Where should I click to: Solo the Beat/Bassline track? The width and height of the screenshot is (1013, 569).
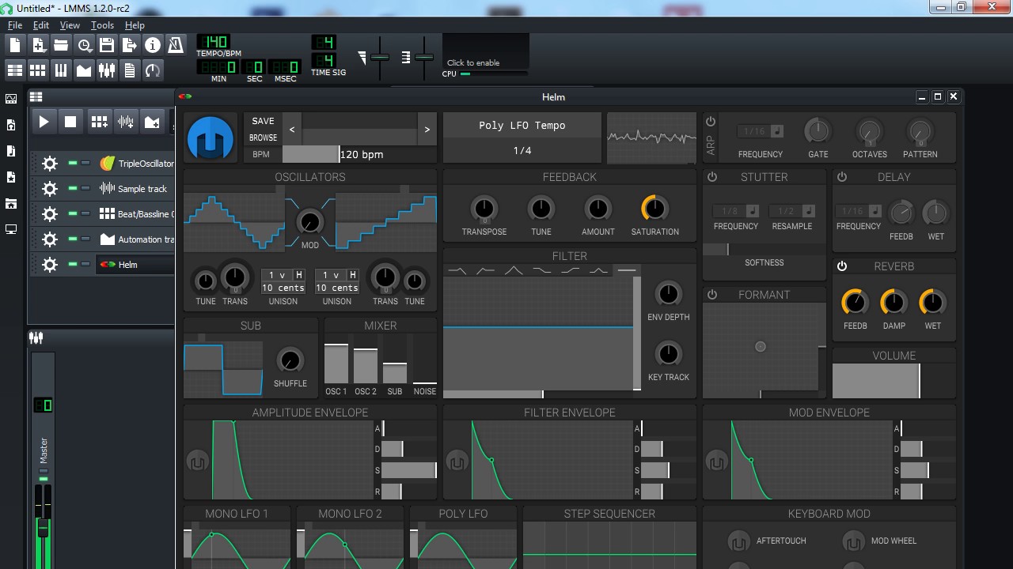tap(85, 214)
